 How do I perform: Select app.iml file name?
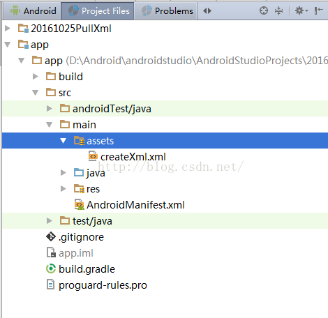coord(76,254)
